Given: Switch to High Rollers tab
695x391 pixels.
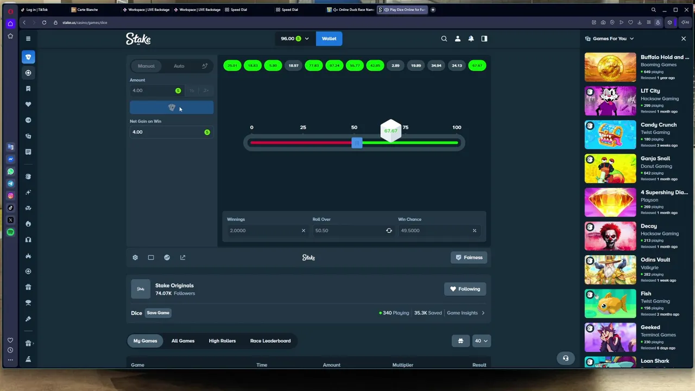Looking at the screenshot, I should pyautogui.click(x=222, y=341).
